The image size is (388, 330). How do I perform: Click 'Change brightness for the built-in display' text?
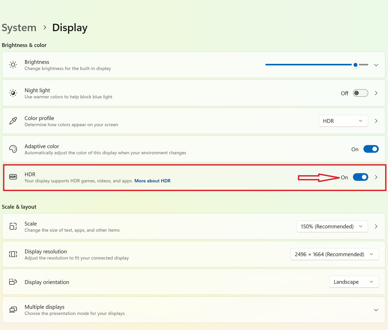coord(68,68)
